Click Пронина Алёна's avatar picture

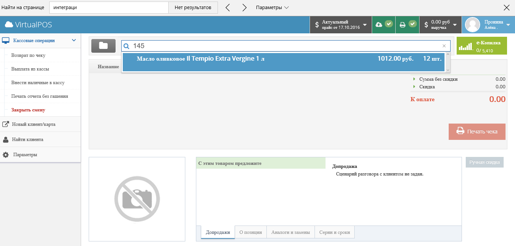coord(473,24)
